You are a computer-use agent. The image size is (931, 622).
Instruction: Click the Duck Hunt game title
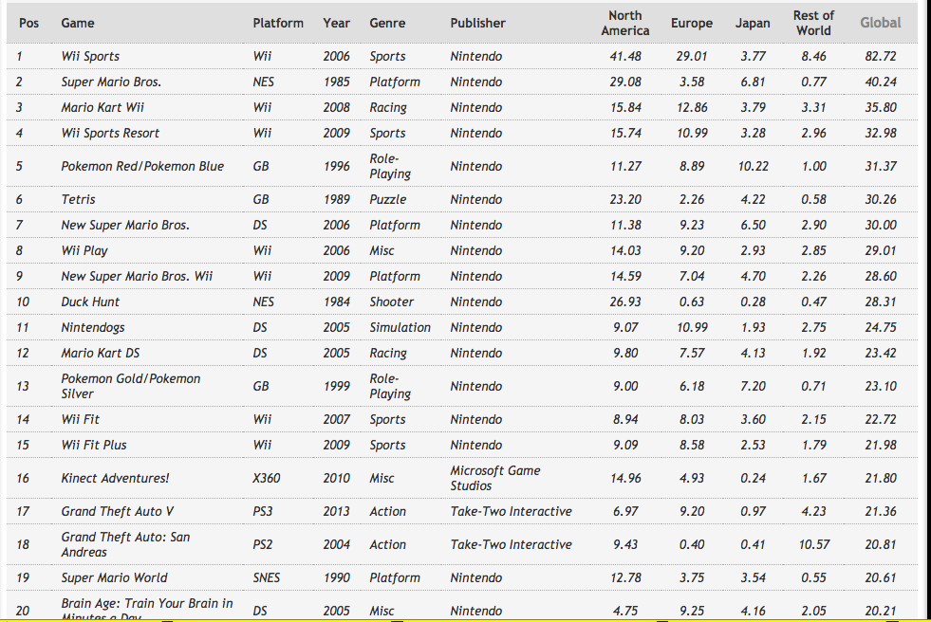point(90,302)
